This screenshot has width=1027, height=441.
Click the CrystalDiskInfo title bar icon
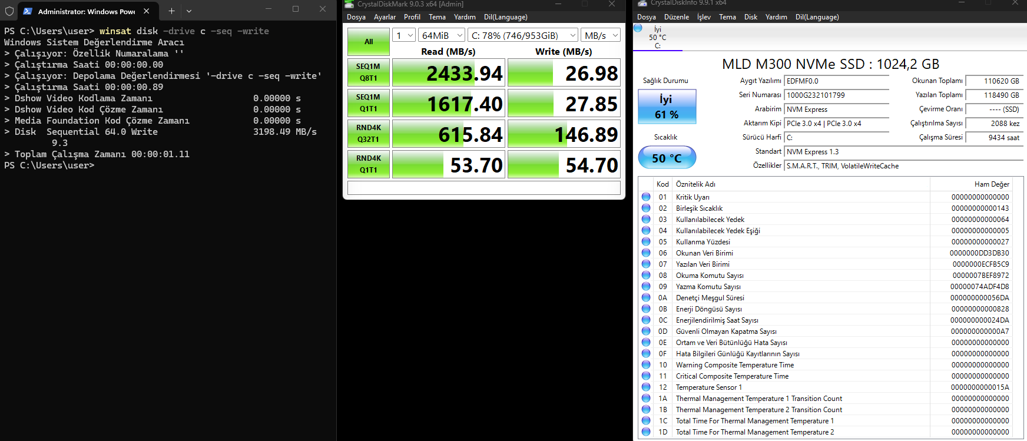(642, 3)
